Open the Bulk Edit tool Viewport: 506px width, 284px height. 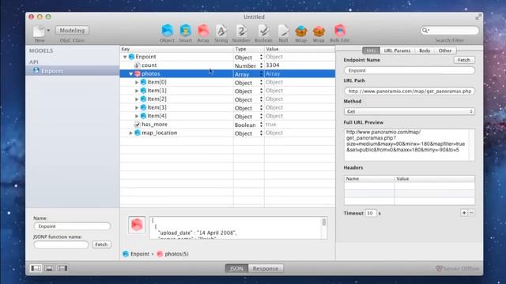coord(340,31)
